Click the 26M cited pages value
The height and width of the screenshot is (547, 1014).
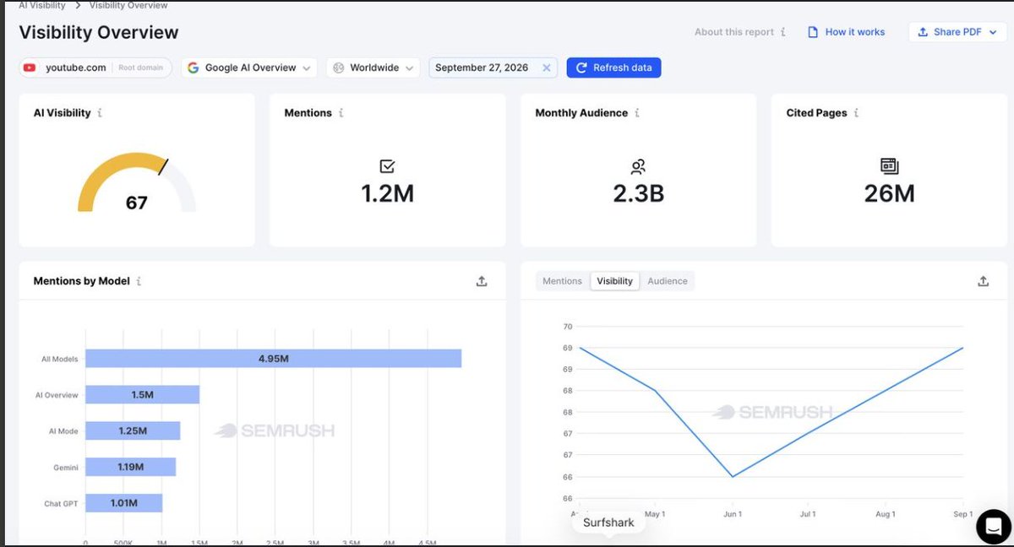(889, 194)
